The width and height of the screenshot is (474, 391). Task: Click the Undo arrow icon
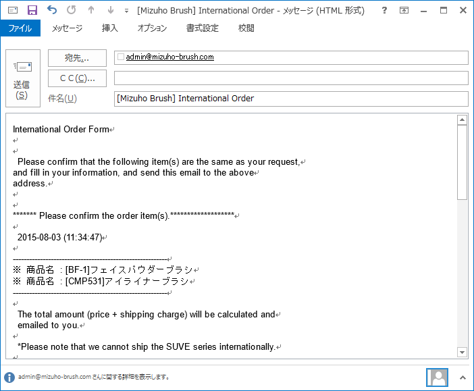[x=52, y=10]
